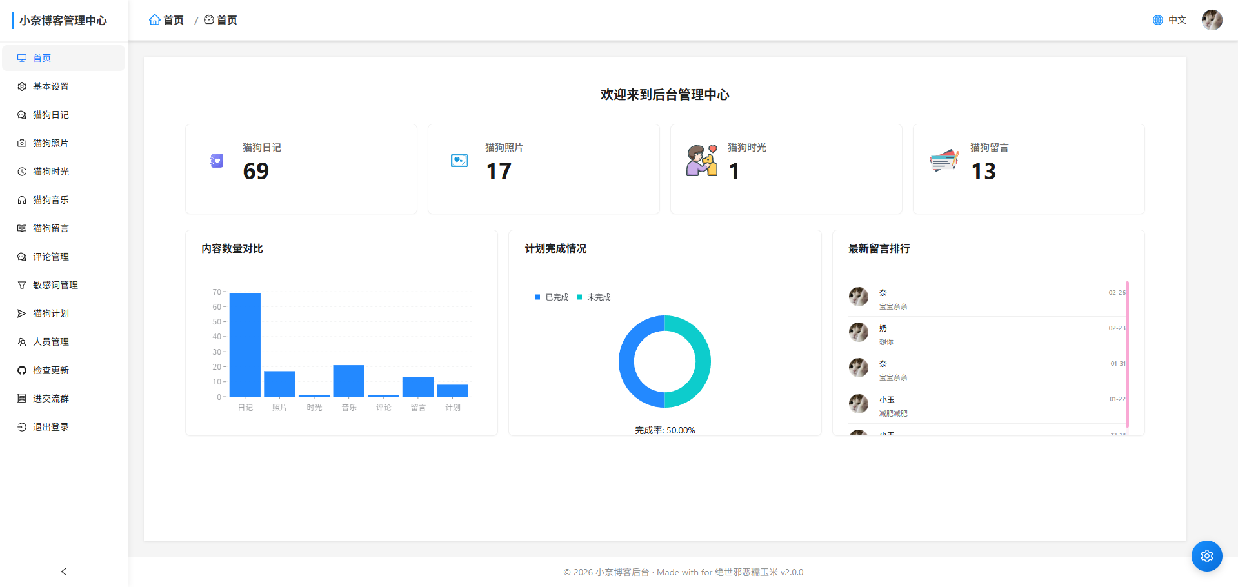
Task: Select the 人员管理 people icon
Action: pyautogui.click(x=21, y=341)
